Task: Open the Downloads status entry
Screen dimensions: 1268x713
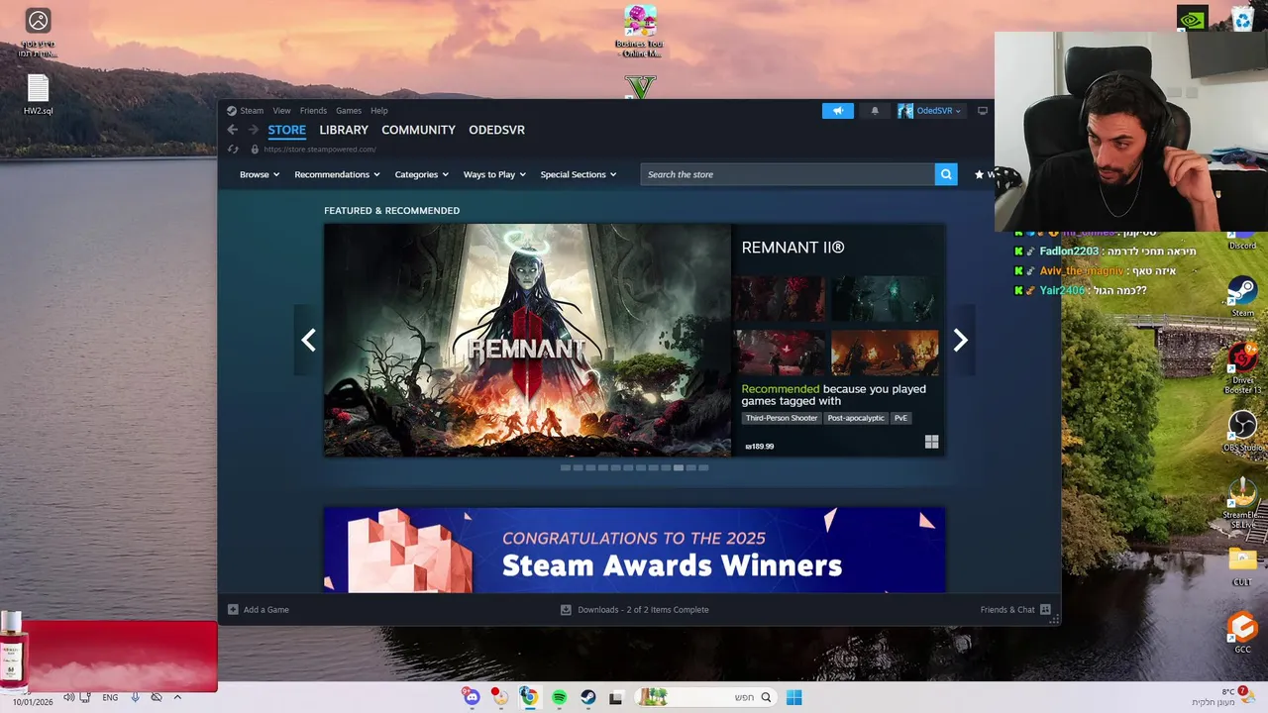Action: click(x=635, y=610)
